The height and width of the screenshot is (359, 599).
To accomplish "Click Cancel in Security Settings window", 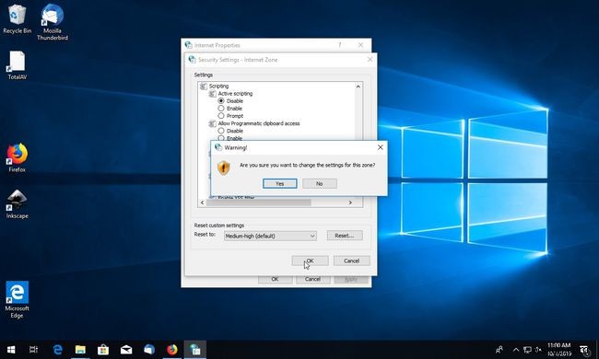I will 351,261.
